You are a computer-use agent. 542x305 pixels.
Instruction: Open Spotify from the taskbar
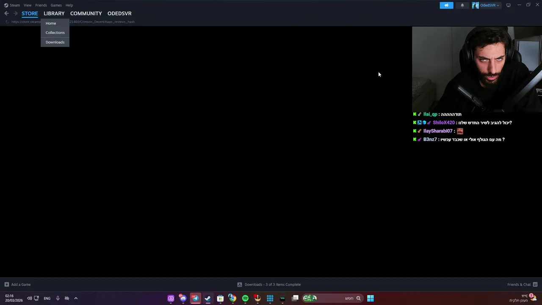point(245,298)
